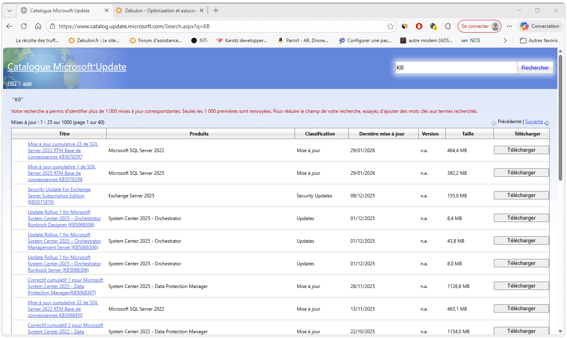Open the Extensions puzzle piece icon
Image resolution: width=567 pixels, height=338 pixels.
tap(448, 26)
